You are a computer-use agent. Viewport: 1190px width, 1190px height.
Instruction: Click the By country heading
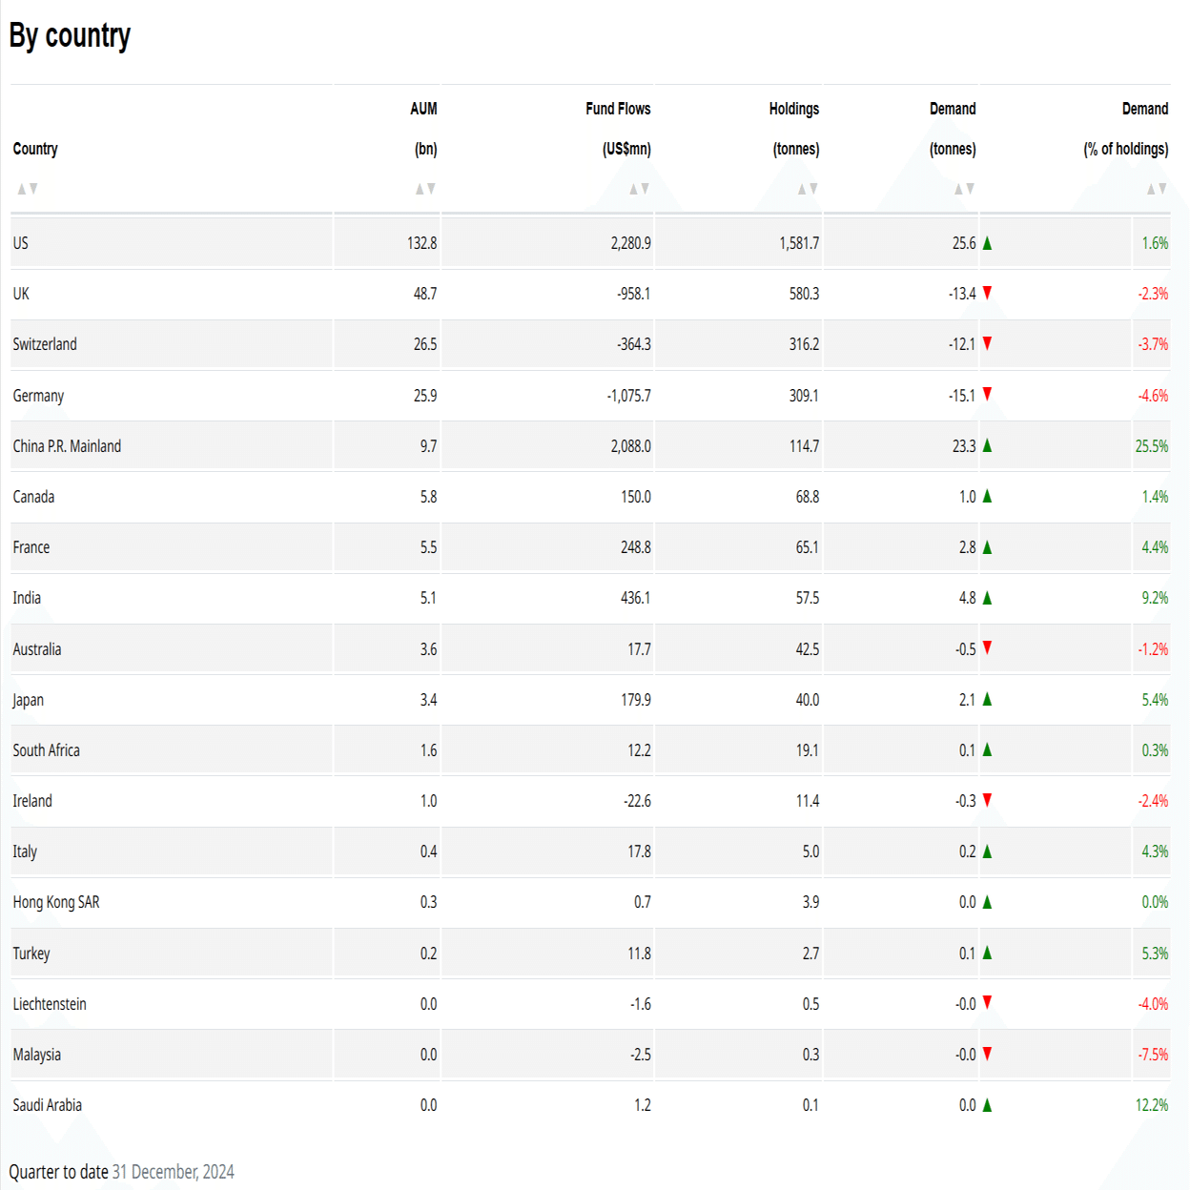[70, 35]
